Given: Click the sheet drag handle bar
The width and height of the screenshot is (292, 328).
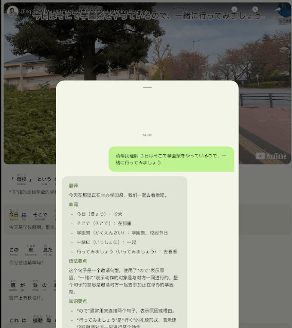Looking at the screenshot, I should click(x=147, y=87).
